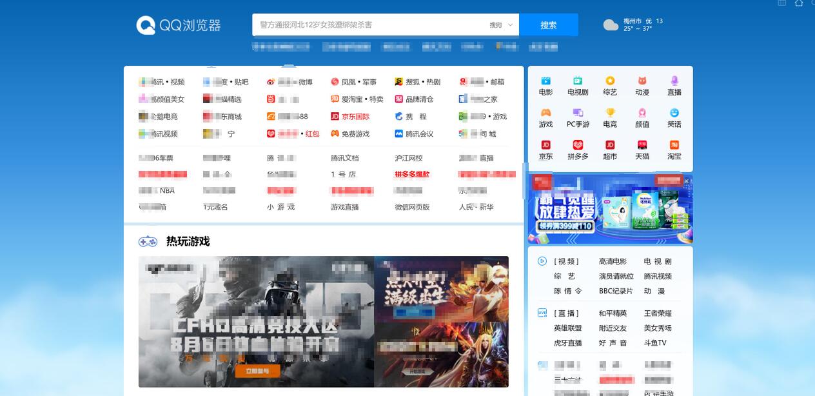
Task: Click the CFHD game banner thumbnail
Action: click(x=256, y=321)
